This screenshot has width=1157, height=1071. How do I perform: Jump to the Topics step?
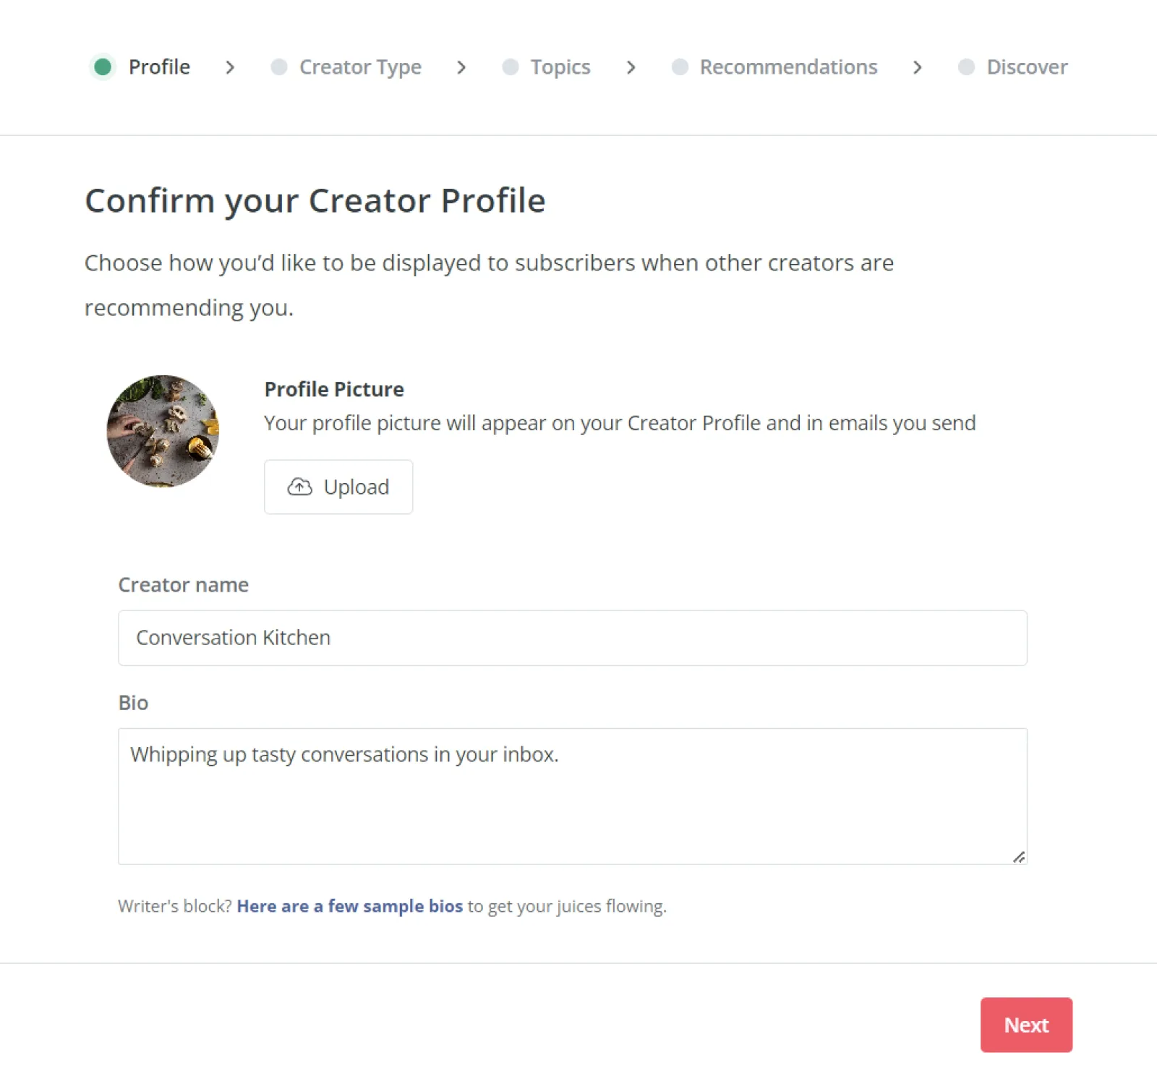560,67
